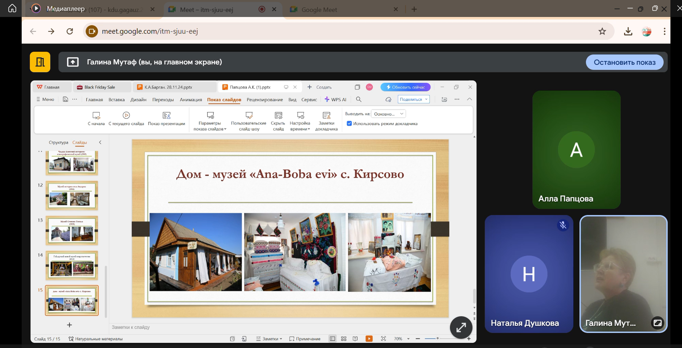Toggle normal view in status bar
682x348 pixels.
click(x=332, y=339)
